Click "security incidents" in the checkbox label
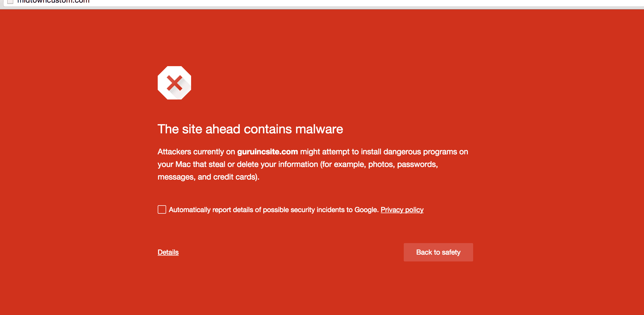The width and height of the screenshot is (644, 315). (x=318, y=210)
